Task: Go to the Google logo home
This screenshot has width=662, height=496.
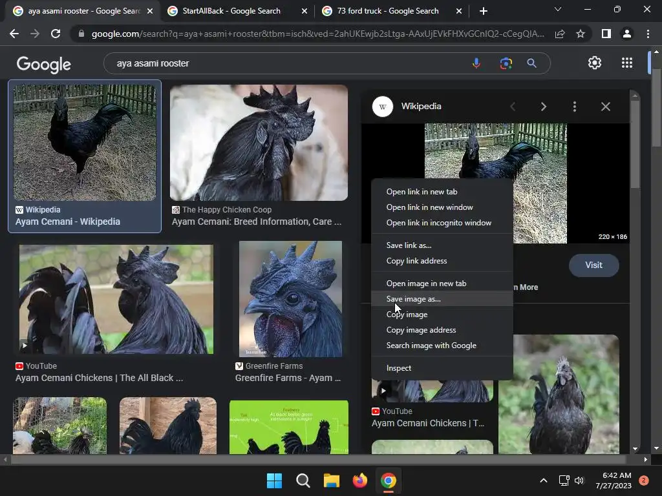Action: pyautogui.click(x=44, y=64)
